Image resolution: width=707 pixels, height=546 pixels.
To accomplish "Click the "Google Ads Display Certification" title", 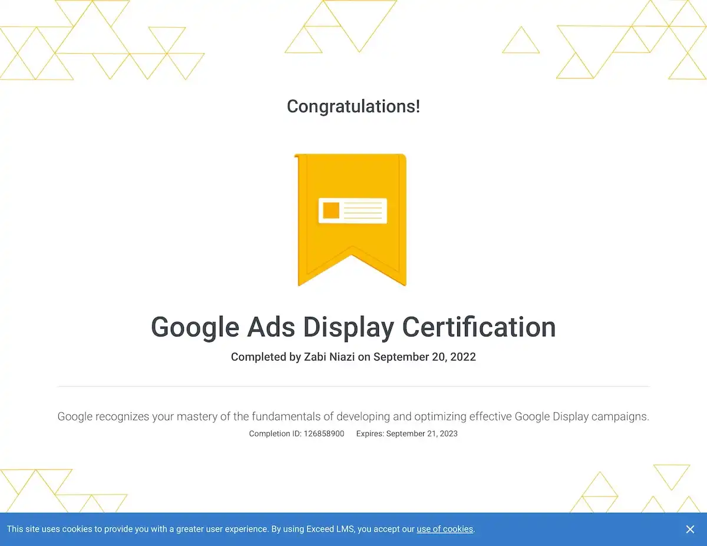I will (x=353, y=327).
